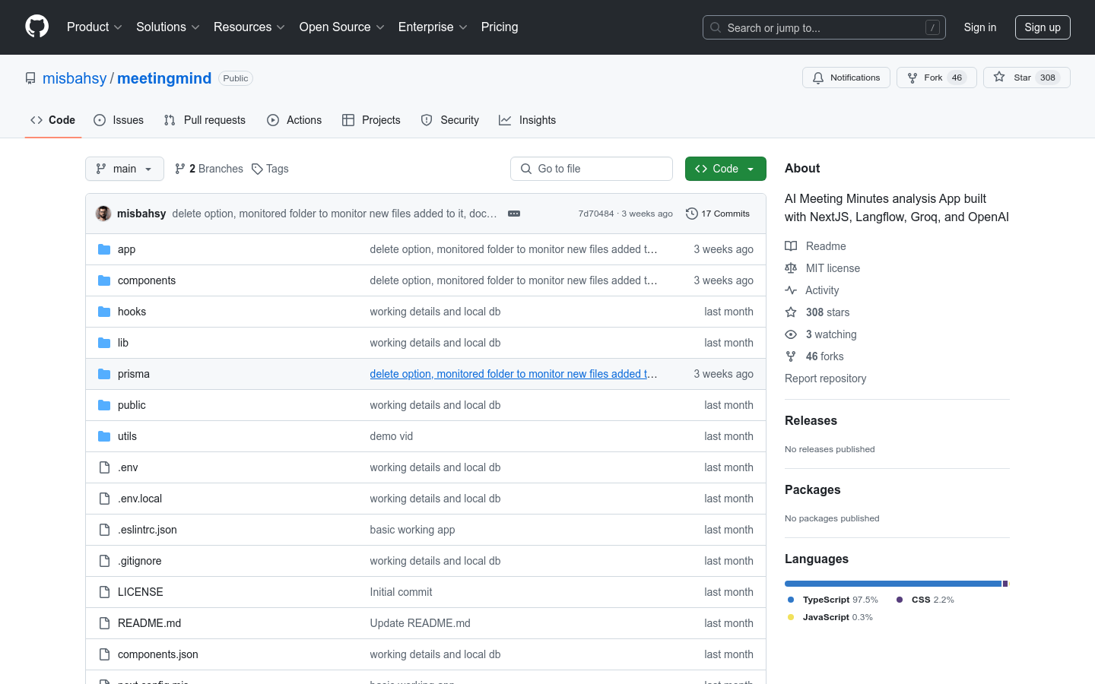The height and width of the screenshot is (684, 1095).
Task: Click the lib folder icon
Action: tap(104, 343)
